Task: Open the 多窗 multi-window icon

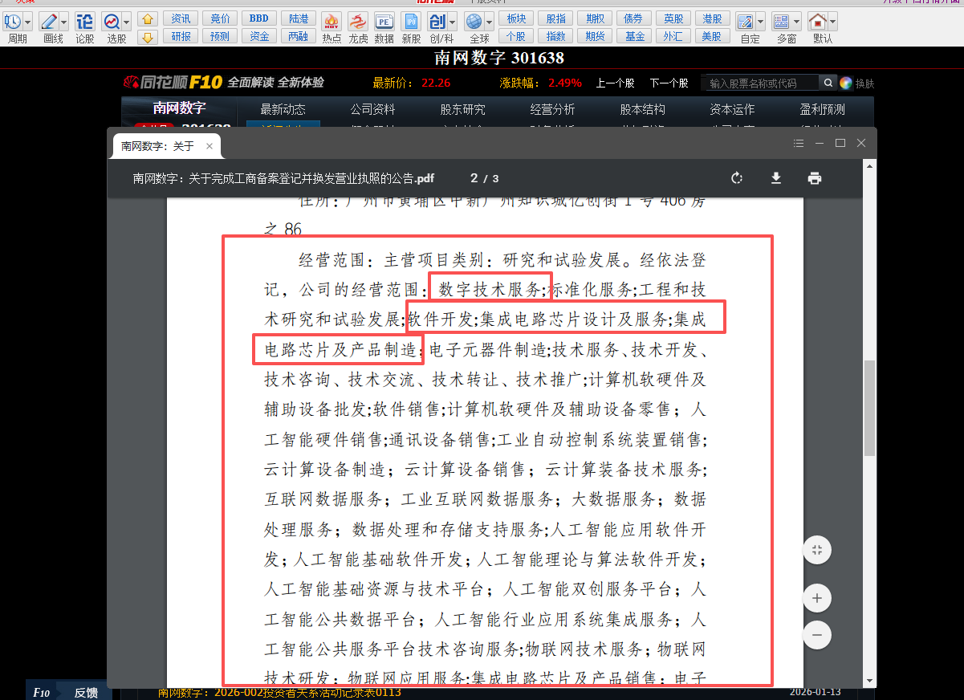Action: point(781,22)
